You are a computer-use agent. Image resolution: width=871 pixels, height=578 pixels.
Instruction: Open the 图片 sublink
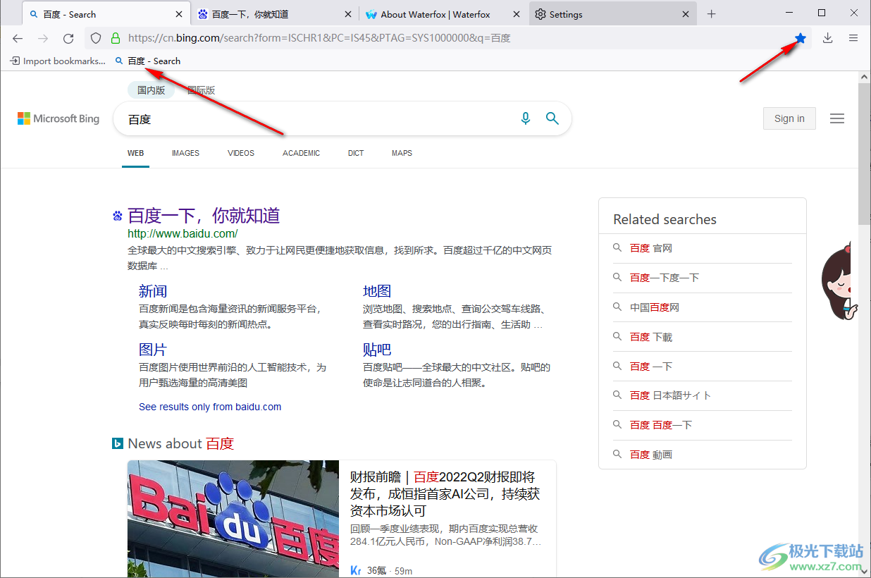tap(153, 350)
